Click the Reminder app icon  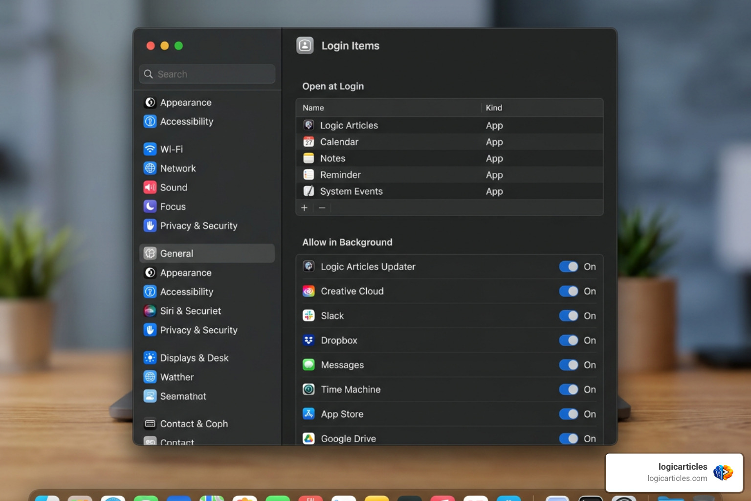pos(309,175)
